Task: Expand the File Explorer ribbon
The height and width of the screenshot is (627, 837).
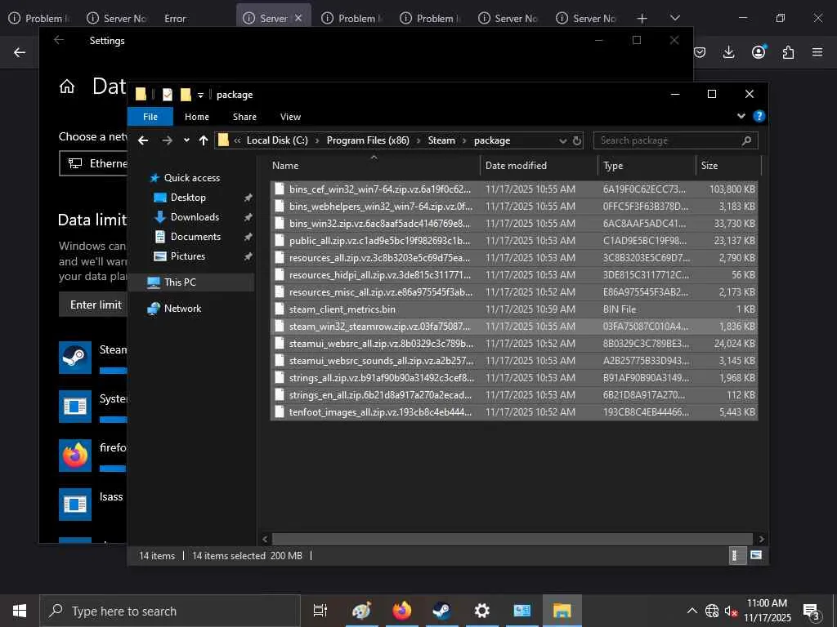Action: pos(741,116)
